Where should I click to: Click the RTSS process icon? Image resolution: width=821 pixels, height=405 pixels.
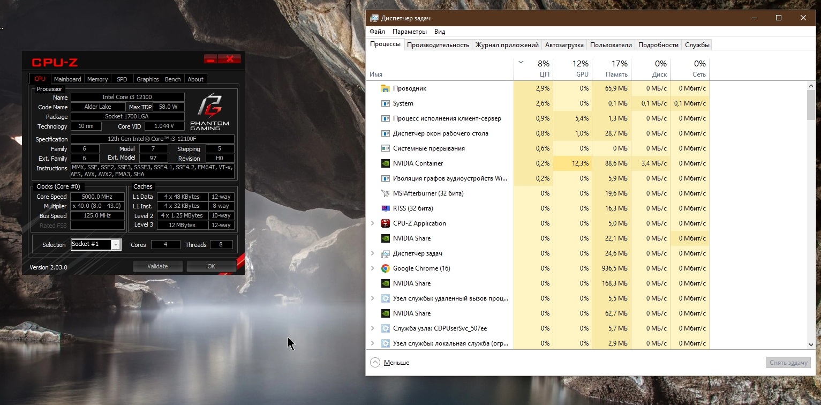[385, 208]
